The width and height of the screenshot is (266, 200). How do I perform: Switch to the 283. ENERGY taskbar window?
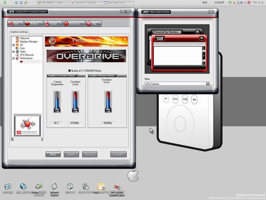(51, 3)
